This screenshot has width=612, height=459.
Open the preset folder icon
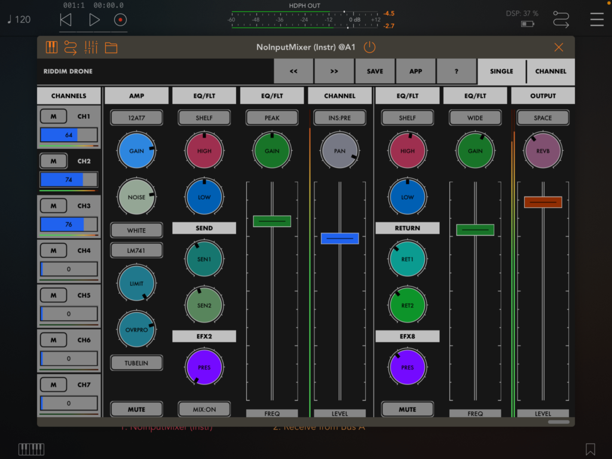111,48
